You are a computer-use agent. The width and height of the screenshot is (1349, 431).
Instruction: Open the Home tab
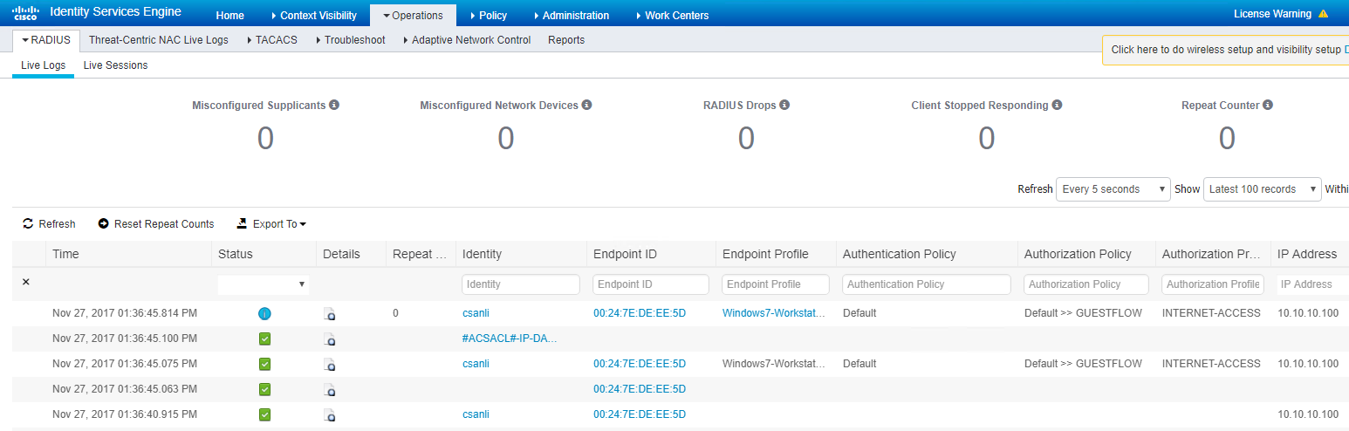tap(230, 16)
